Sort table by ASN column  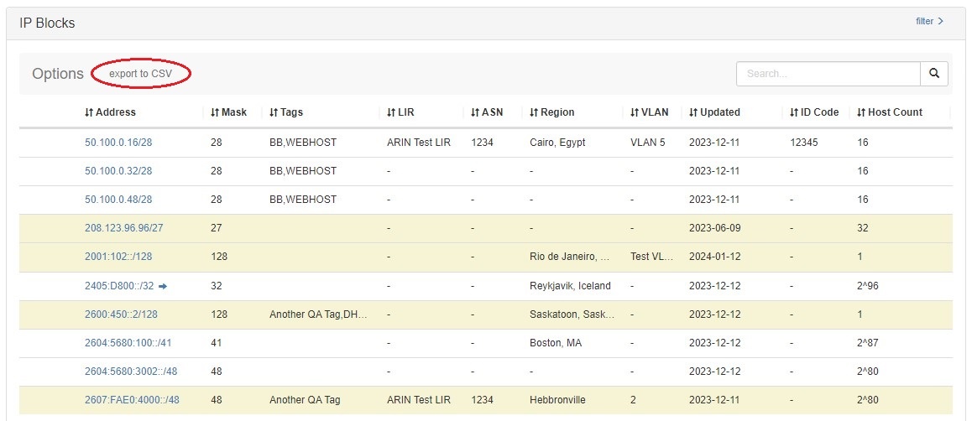(486, 112)
